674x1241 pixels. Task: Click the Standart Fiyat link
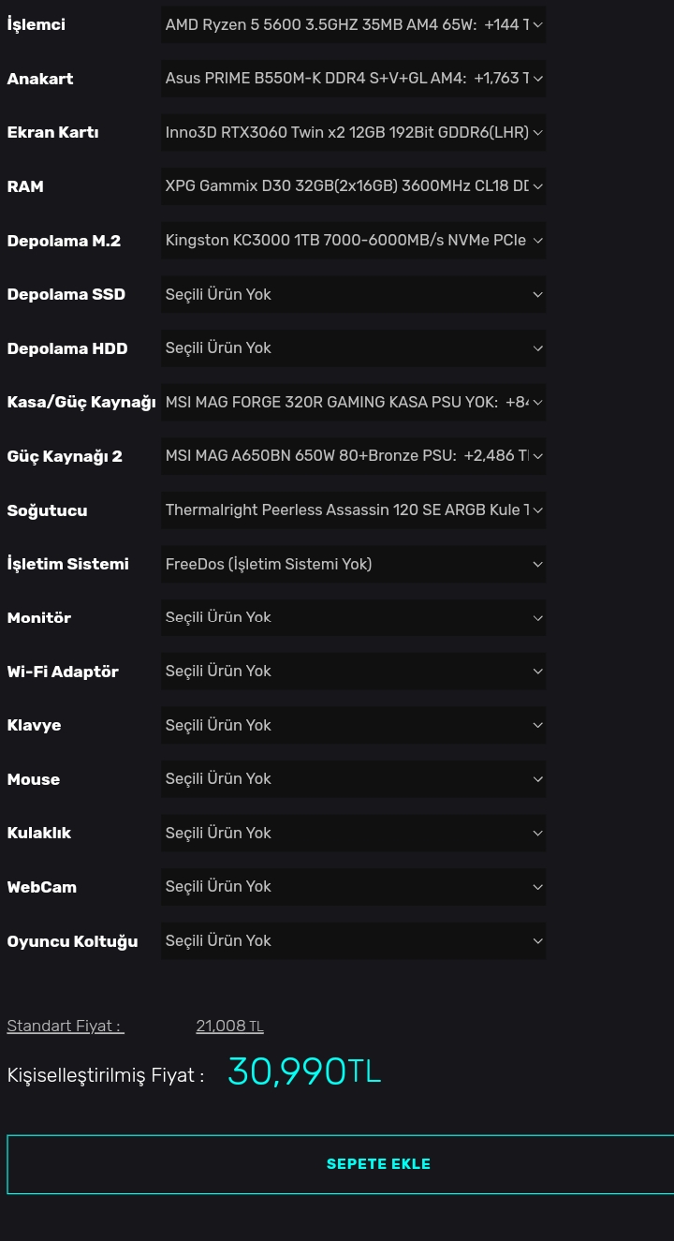(x=66, y=1027)
